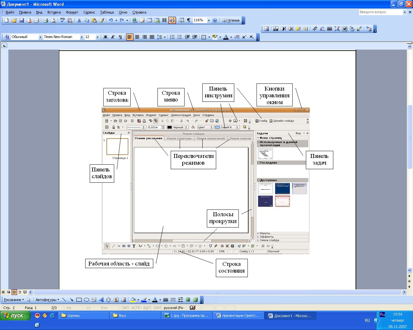
Task: Open Print Preview
Action: coord(53,20)
